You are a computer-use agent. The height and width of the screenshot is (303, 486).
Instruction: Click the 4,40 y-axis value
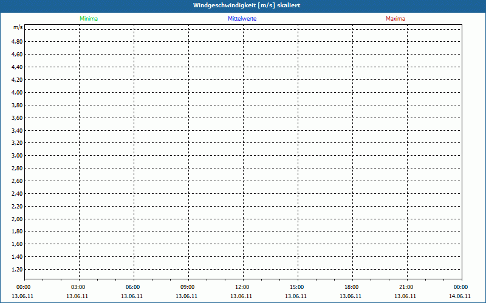tap(17, 67)
